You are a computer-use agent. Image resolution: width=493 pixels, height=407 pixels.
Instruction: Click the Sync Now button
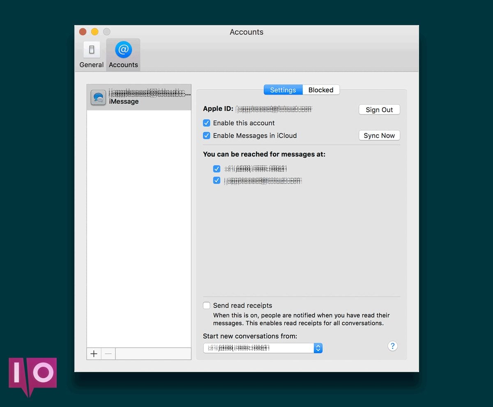click(379, 136)
